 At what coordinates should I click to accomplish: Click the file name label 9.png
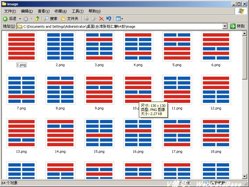pos(99,108)
